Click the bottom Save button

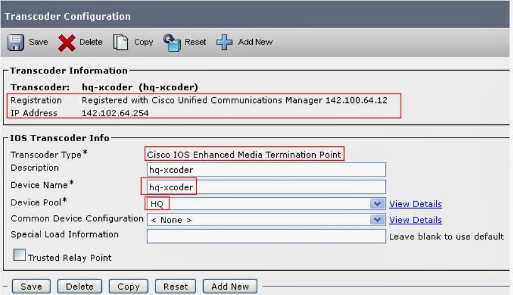coord(31,286)
